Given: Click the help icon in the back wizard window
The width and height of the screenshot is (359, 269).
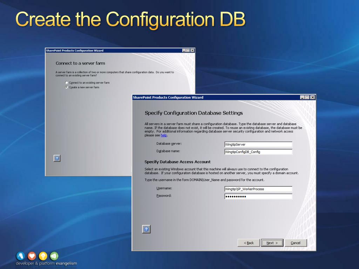Looking at the screenshot, I should pyautogui.click(x=57, y=158).
